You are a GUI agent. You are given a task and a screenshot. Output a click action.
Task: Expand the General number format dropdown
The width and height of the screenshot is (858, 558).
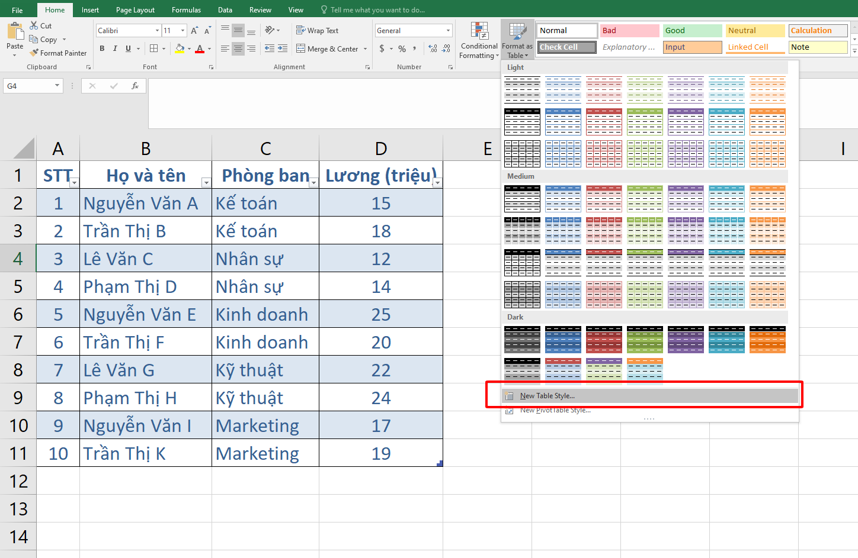pyautogui.click(x=448, y=31)
